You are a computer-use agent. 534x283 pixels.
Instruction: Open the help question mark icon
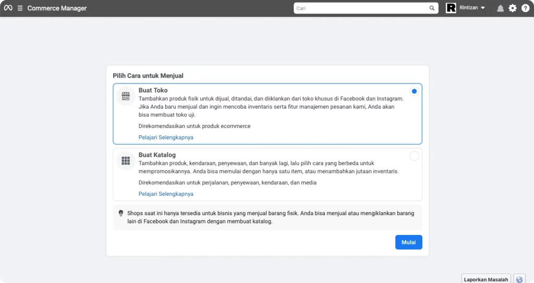[526, 8]
